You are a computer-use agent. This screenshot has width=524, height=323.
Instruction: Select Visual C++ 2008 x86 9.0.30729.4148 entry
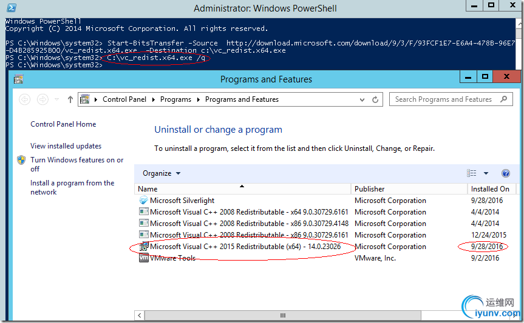coord(249,224)
